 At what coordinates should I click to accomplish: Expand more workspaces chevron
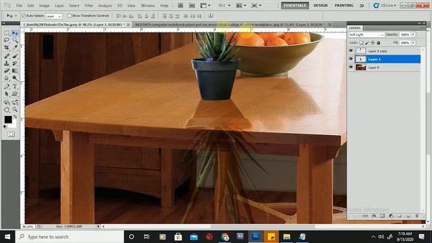coord(362,5)
